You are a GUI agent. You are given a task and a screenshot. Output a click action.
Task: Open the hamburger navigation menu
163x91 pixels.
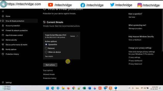coord(3,11)
